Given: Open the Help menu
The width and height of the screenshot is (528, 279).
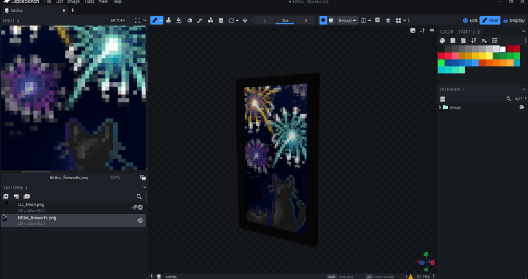Looking at the screenshot, I should tap(117, 1).
